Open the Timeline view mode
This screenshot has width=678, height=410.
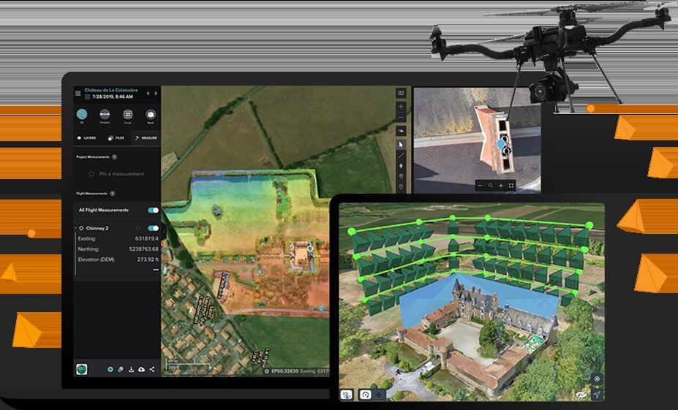point(105,115)
